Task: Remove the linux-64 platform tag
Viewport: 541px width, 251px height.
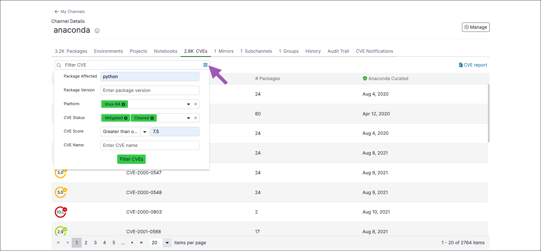Action: tap(123, 104)
